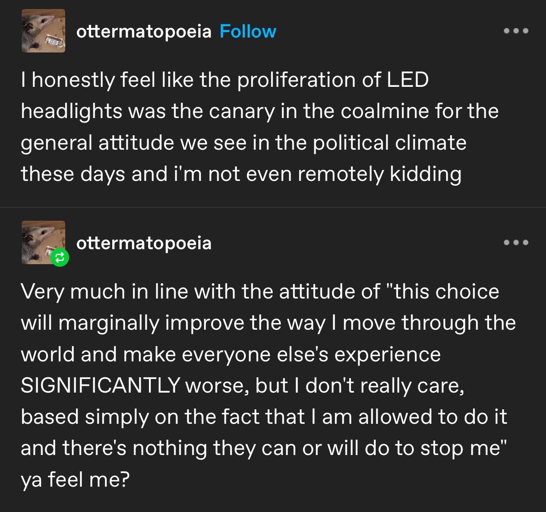The image size is (546, 512).
Task: Click the word "SIGNIFICANTLY" in the reblog
Action: [x=100, y=385]
